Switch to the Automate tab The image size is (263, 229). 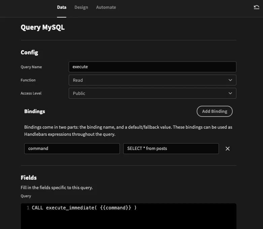click(x=106, y=7)
